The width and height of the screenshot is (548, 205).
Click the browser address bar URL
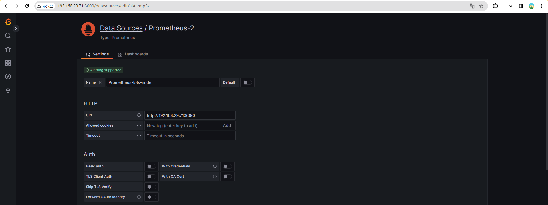(x=103, y=6)
